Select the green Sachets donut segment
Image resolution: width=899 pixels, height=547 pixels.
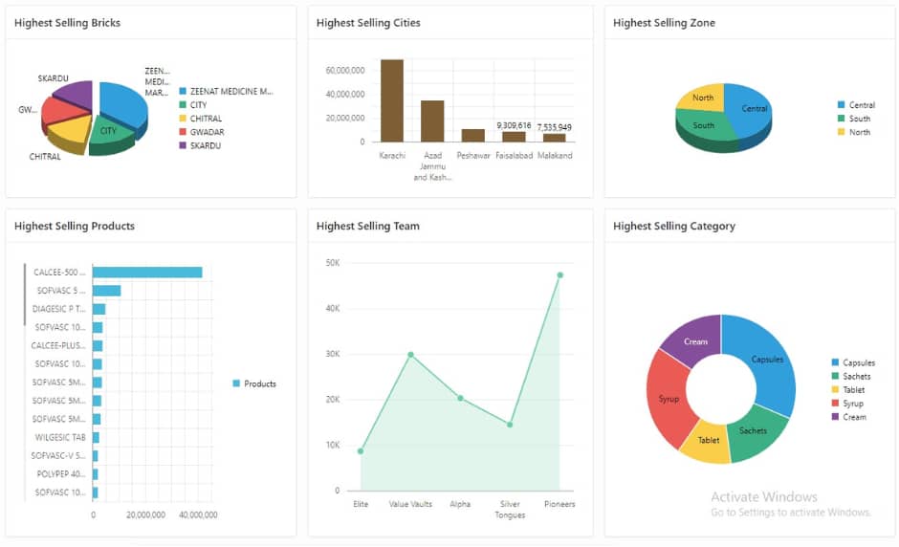click(x=756, y=433)
